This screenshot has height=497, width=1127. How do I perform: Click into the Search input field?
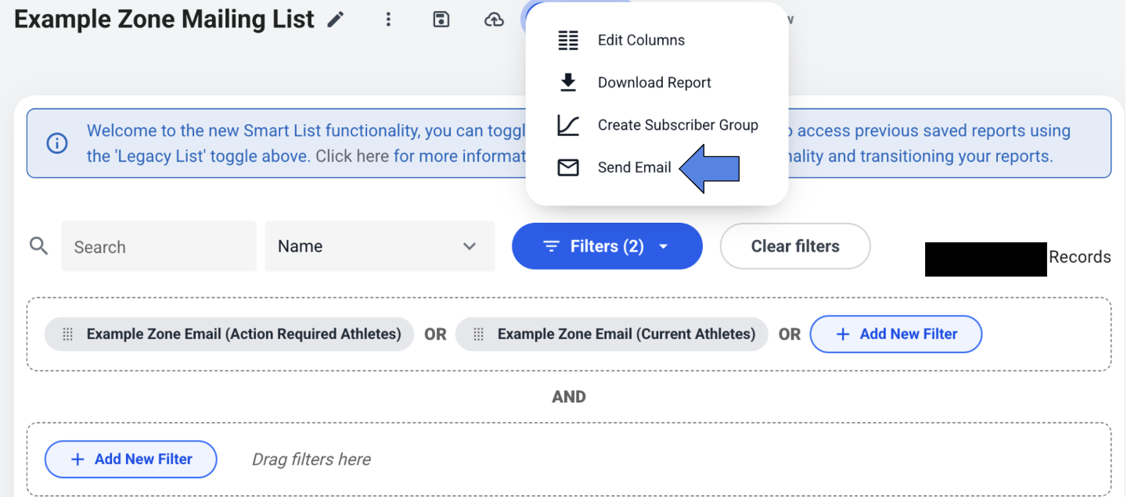point(159,246)
